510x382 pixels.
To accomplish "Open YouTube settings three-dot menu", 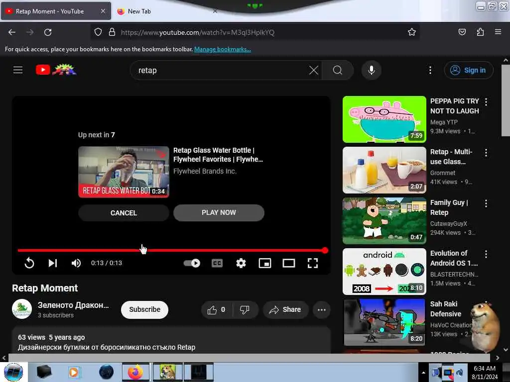I will 430,70.
